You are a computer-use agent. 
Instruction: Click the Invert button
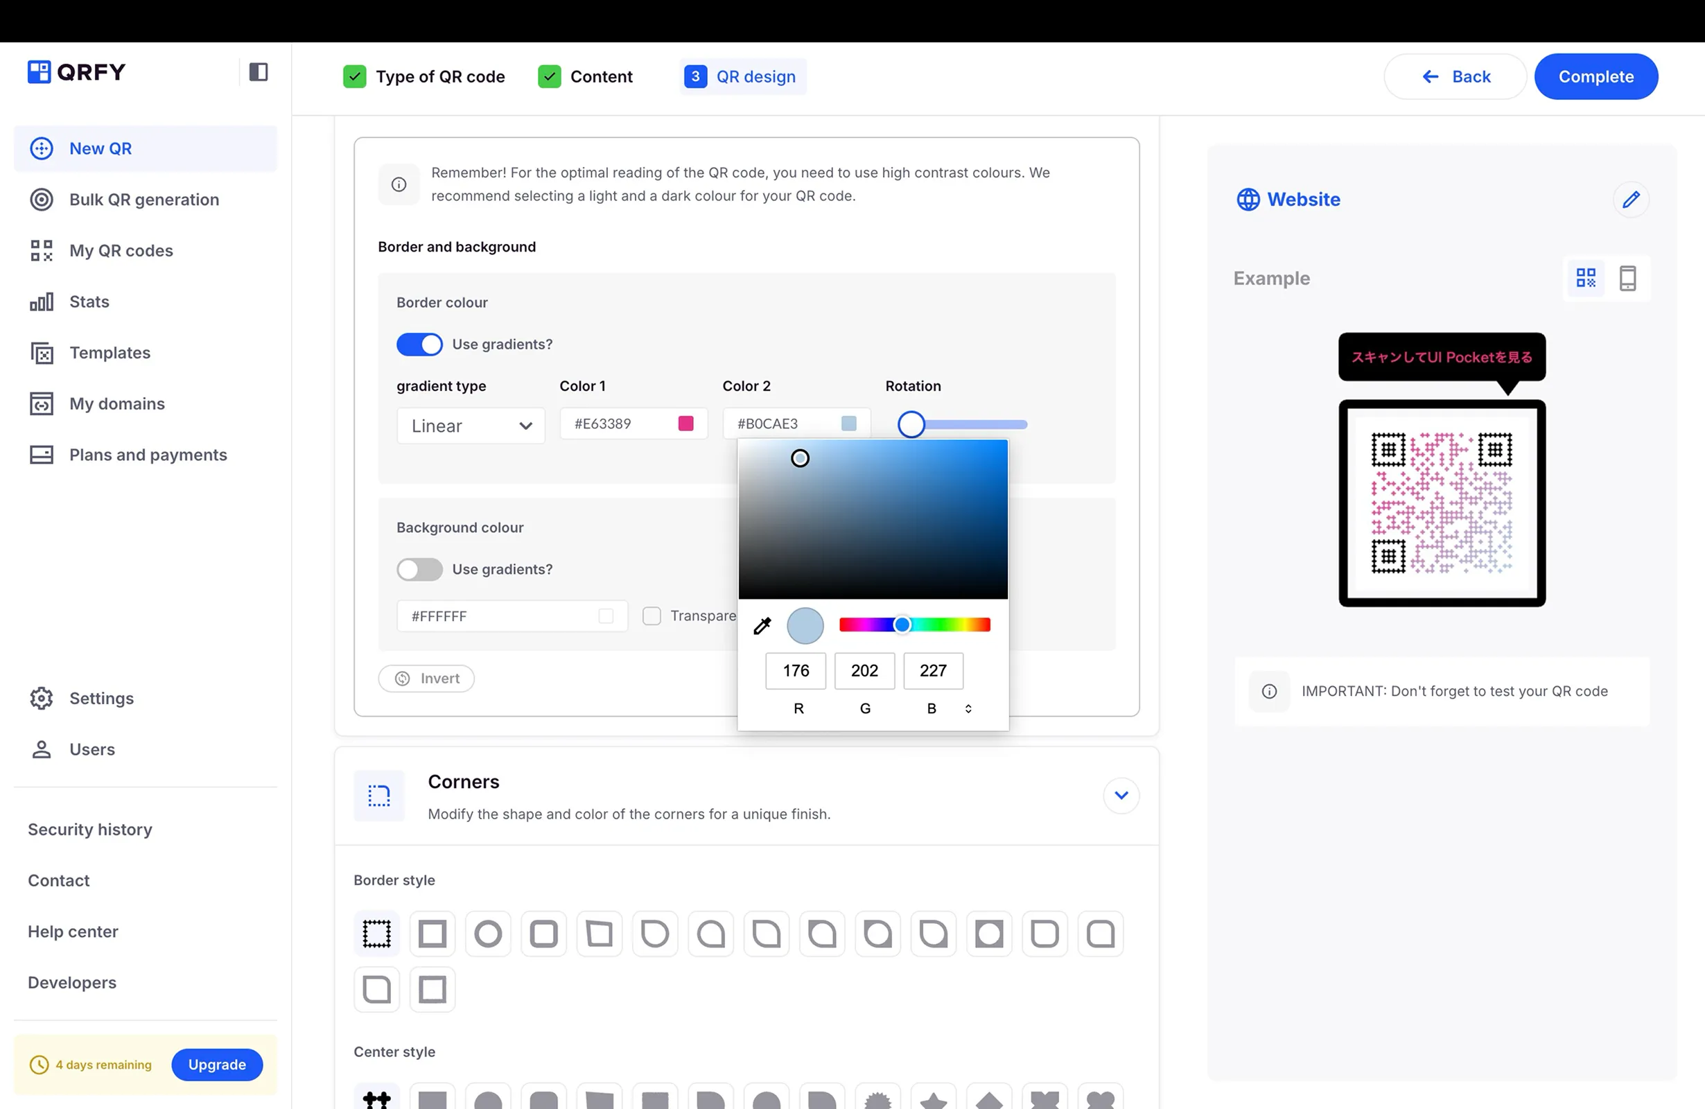(426, 679)
